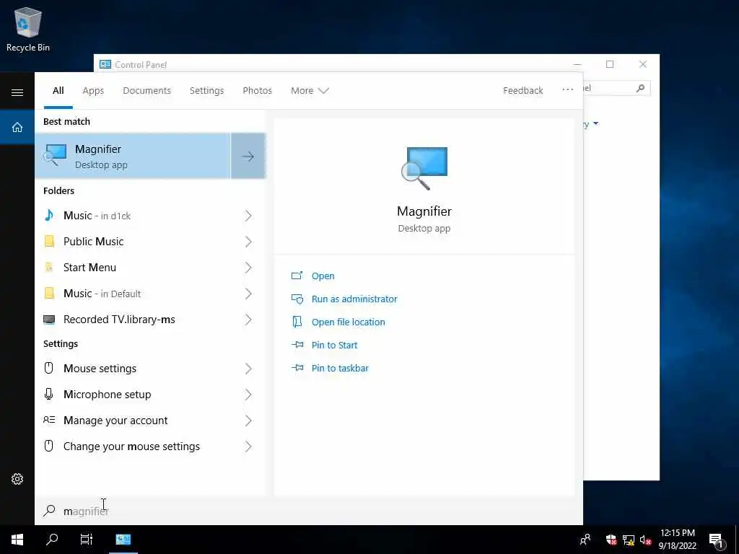Image resolution: width=739 pixels, height=554 pixels.
Task: Click the Windows Security shield tray icon
Action: [x=611, y=540]
